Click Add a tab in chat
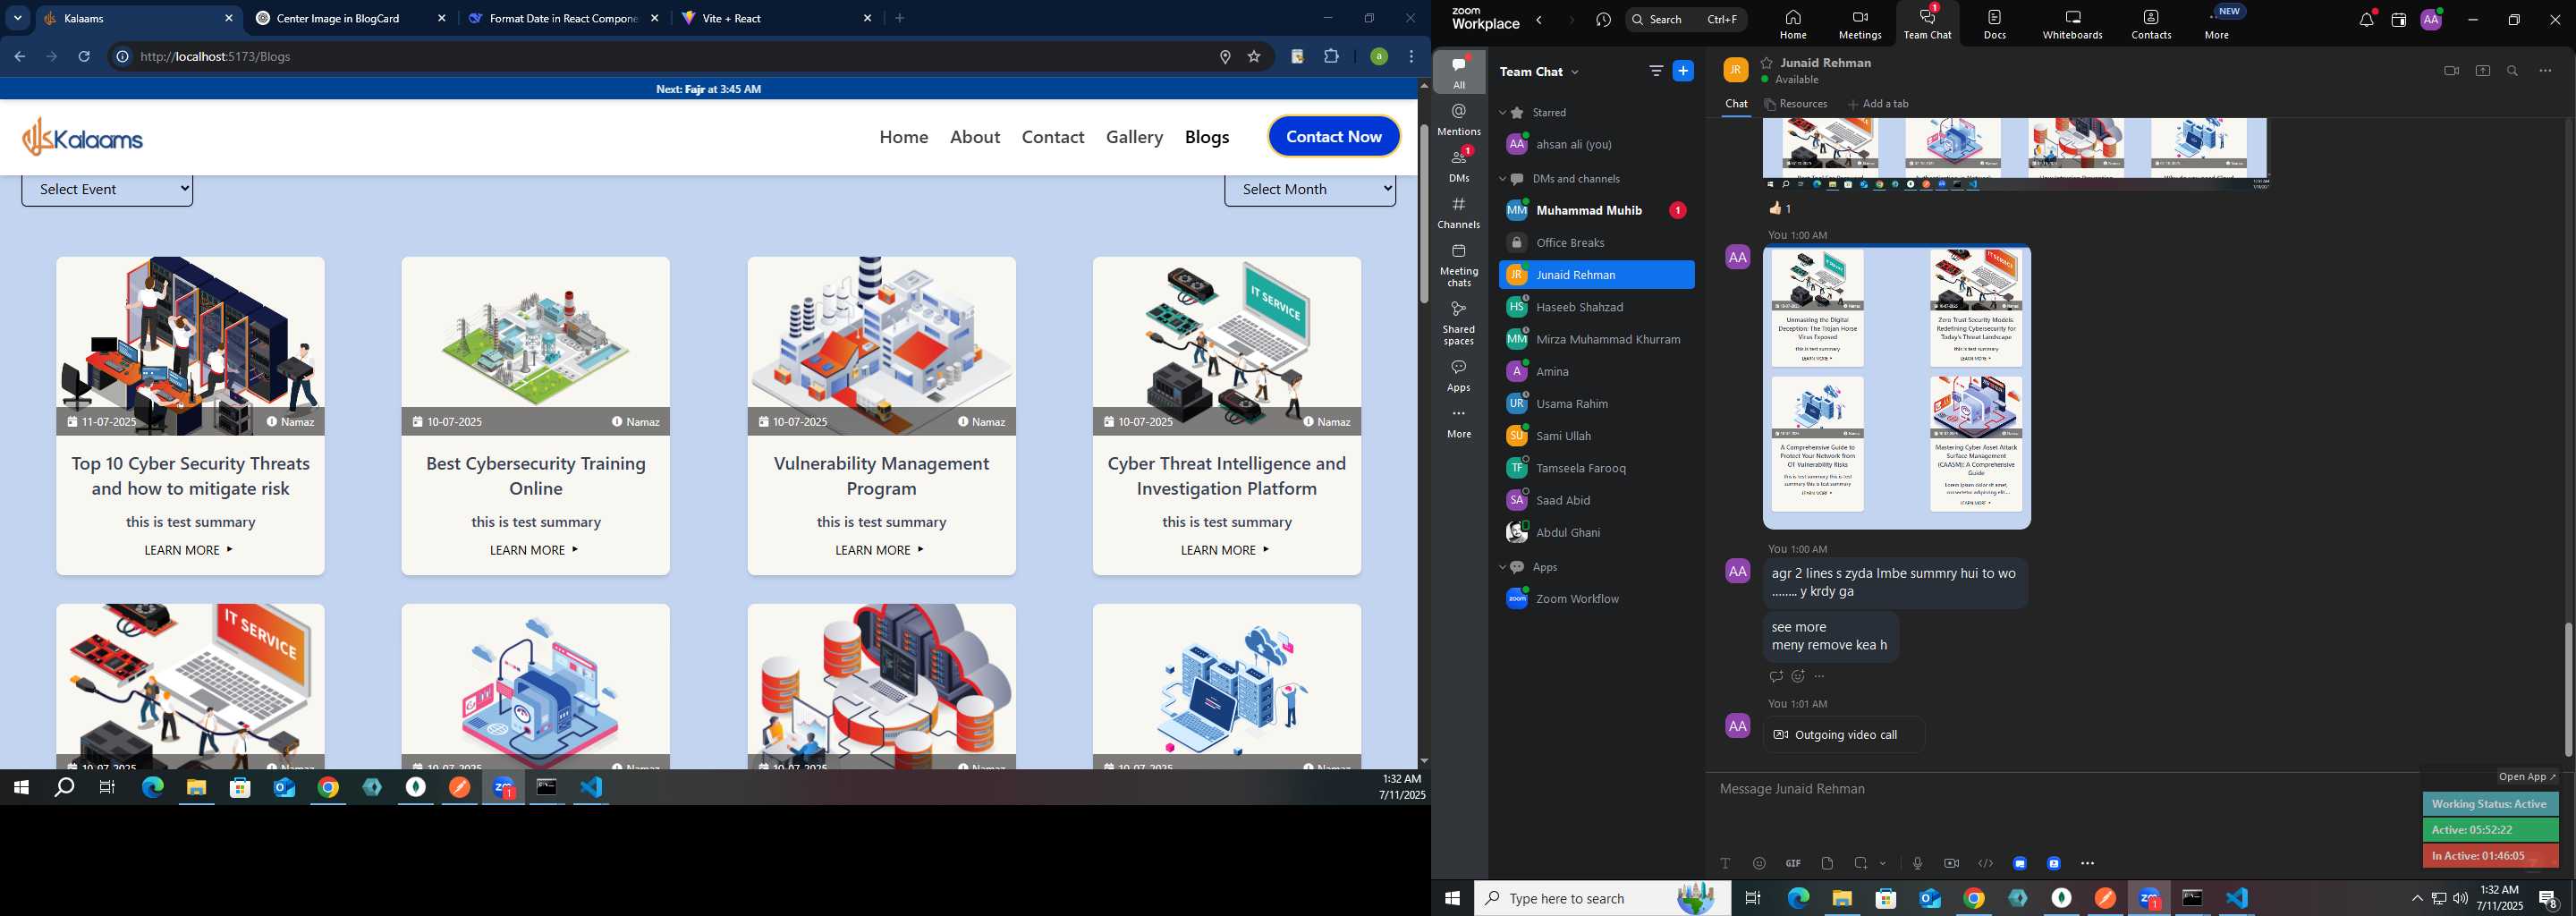The image size is (2576, 916). click(x=1878, y=104)
